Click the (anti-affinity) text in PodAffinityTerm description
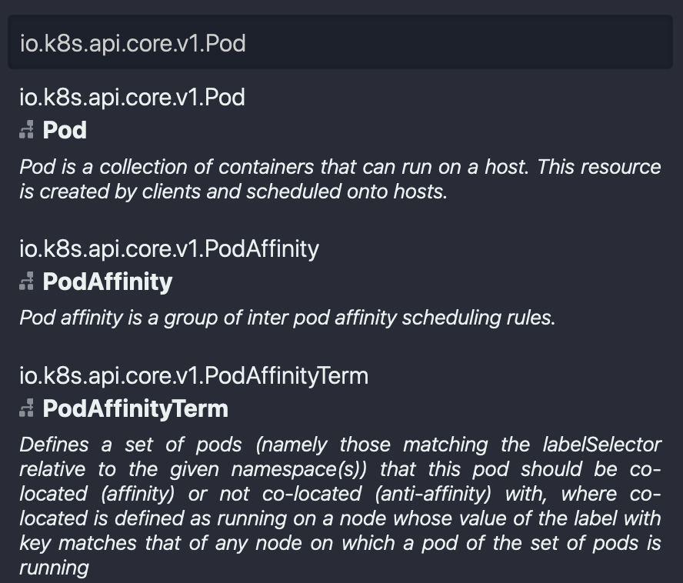The height and width of the screenshot is (583, 683). coord(433,494)
